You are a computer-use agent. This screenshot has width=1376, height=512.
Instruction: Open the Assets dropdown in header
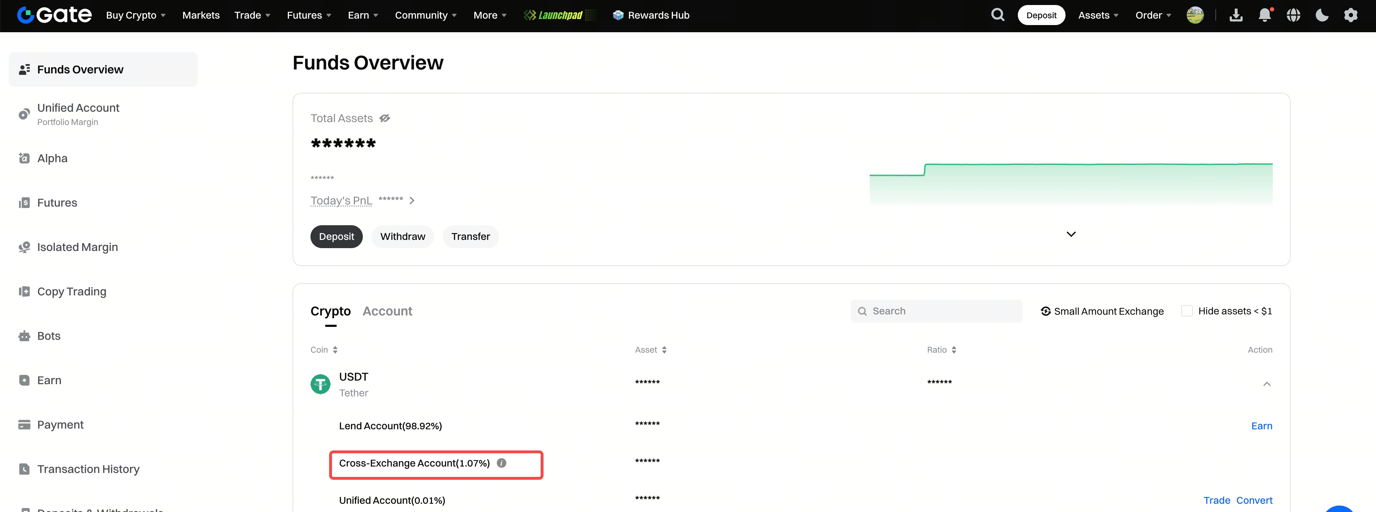pos(1098,15)
